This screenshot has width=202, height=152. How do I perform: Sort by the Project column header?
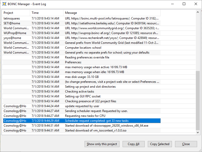pos(16,13)
